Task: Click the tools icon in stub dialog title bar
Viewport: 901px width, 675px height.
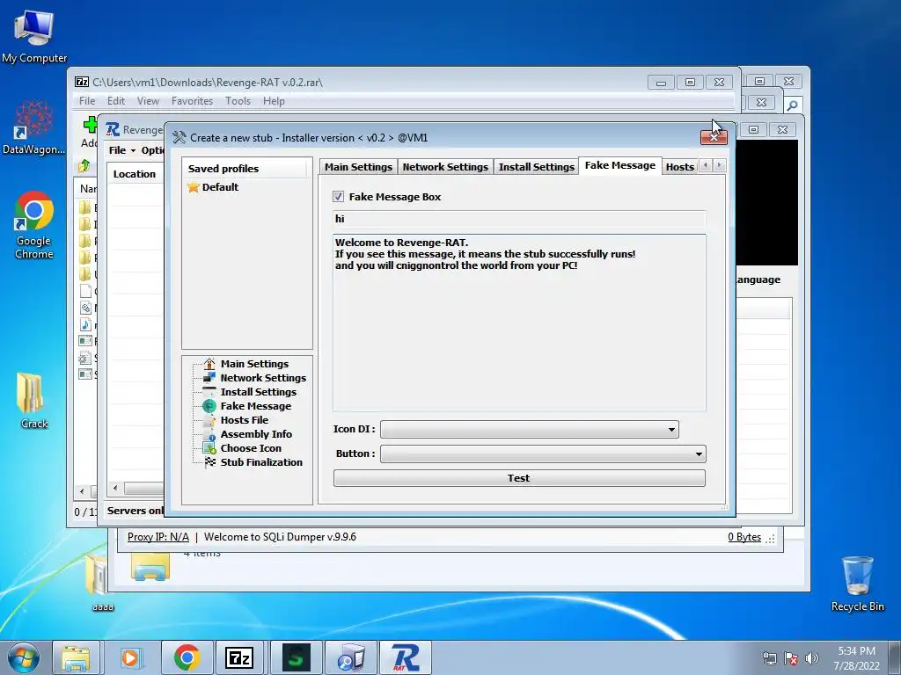Action: click(179, 137)
